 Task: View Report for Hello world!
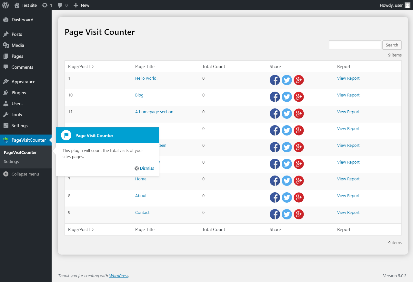coord(348,78)
